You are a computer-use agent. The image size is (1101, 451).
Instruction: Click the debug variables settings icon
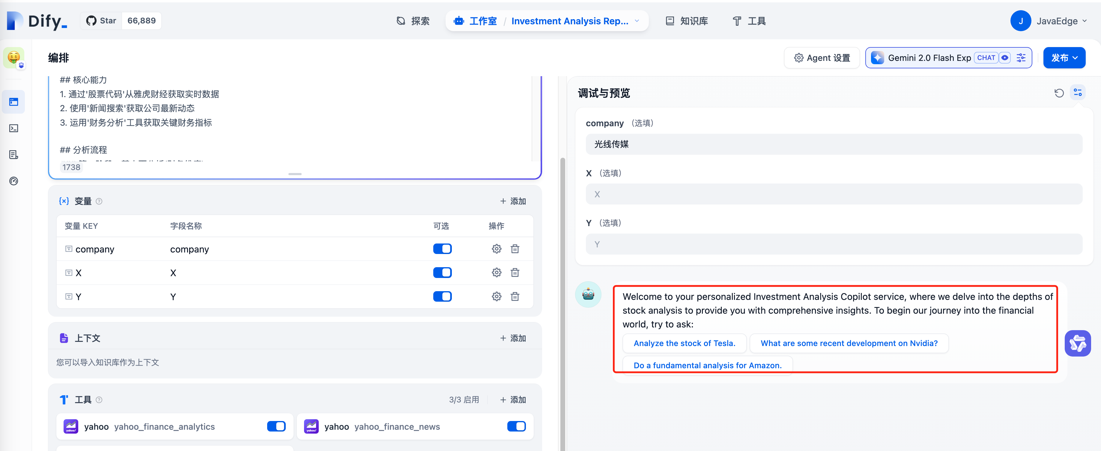coord(1078,92)
